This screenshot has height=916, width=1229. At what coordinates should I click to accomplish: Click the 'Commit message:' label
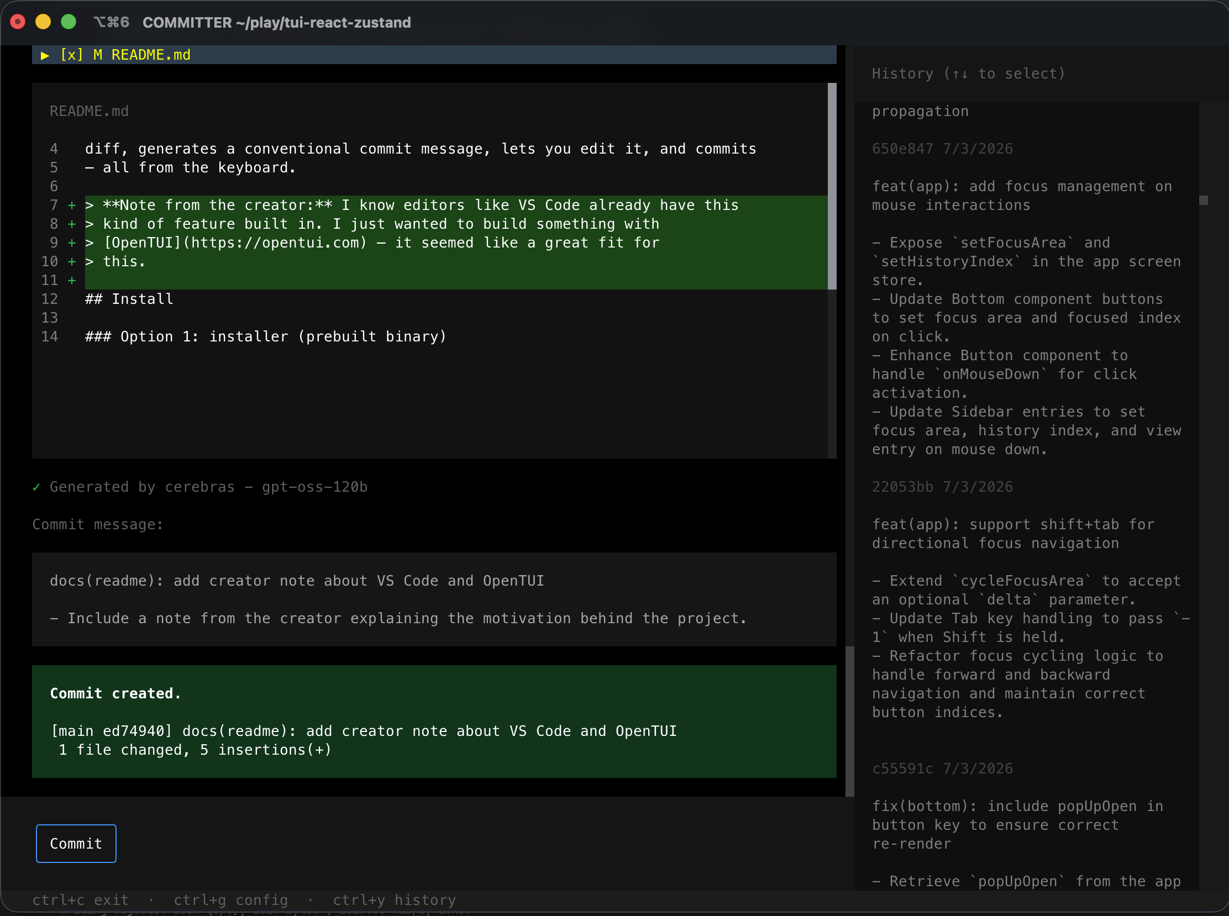[98, 524]
